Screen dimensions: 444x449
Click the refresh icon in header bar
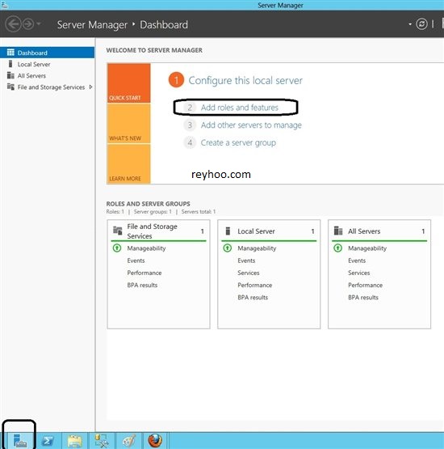point(421,24)
